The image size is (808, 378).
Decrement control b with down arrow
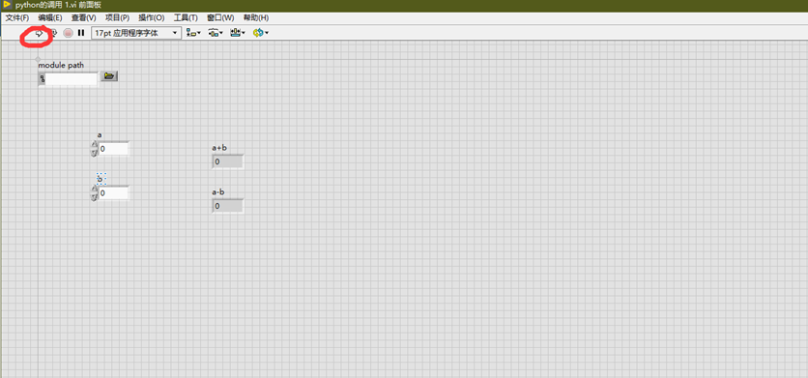pos(94,197)
